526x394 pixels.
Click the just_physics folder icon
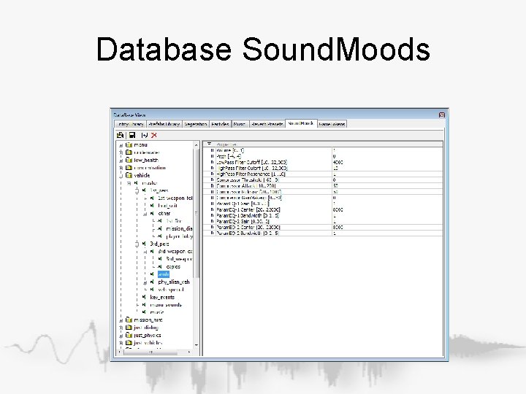click(x=129, y=335)
